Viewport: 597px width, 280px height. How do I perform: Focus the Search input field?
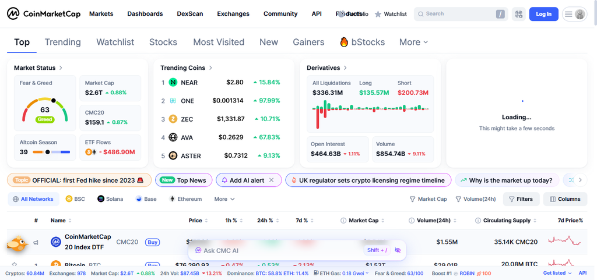(461, 14)
